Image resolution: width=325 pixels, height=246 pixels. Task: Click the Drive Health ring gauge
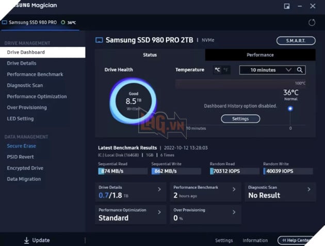point(133,101)
